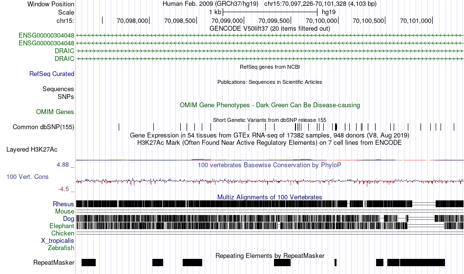464x274 pixels.
Task: Open the first ENSG00000304048 gene label
Action: pos(46,36)
